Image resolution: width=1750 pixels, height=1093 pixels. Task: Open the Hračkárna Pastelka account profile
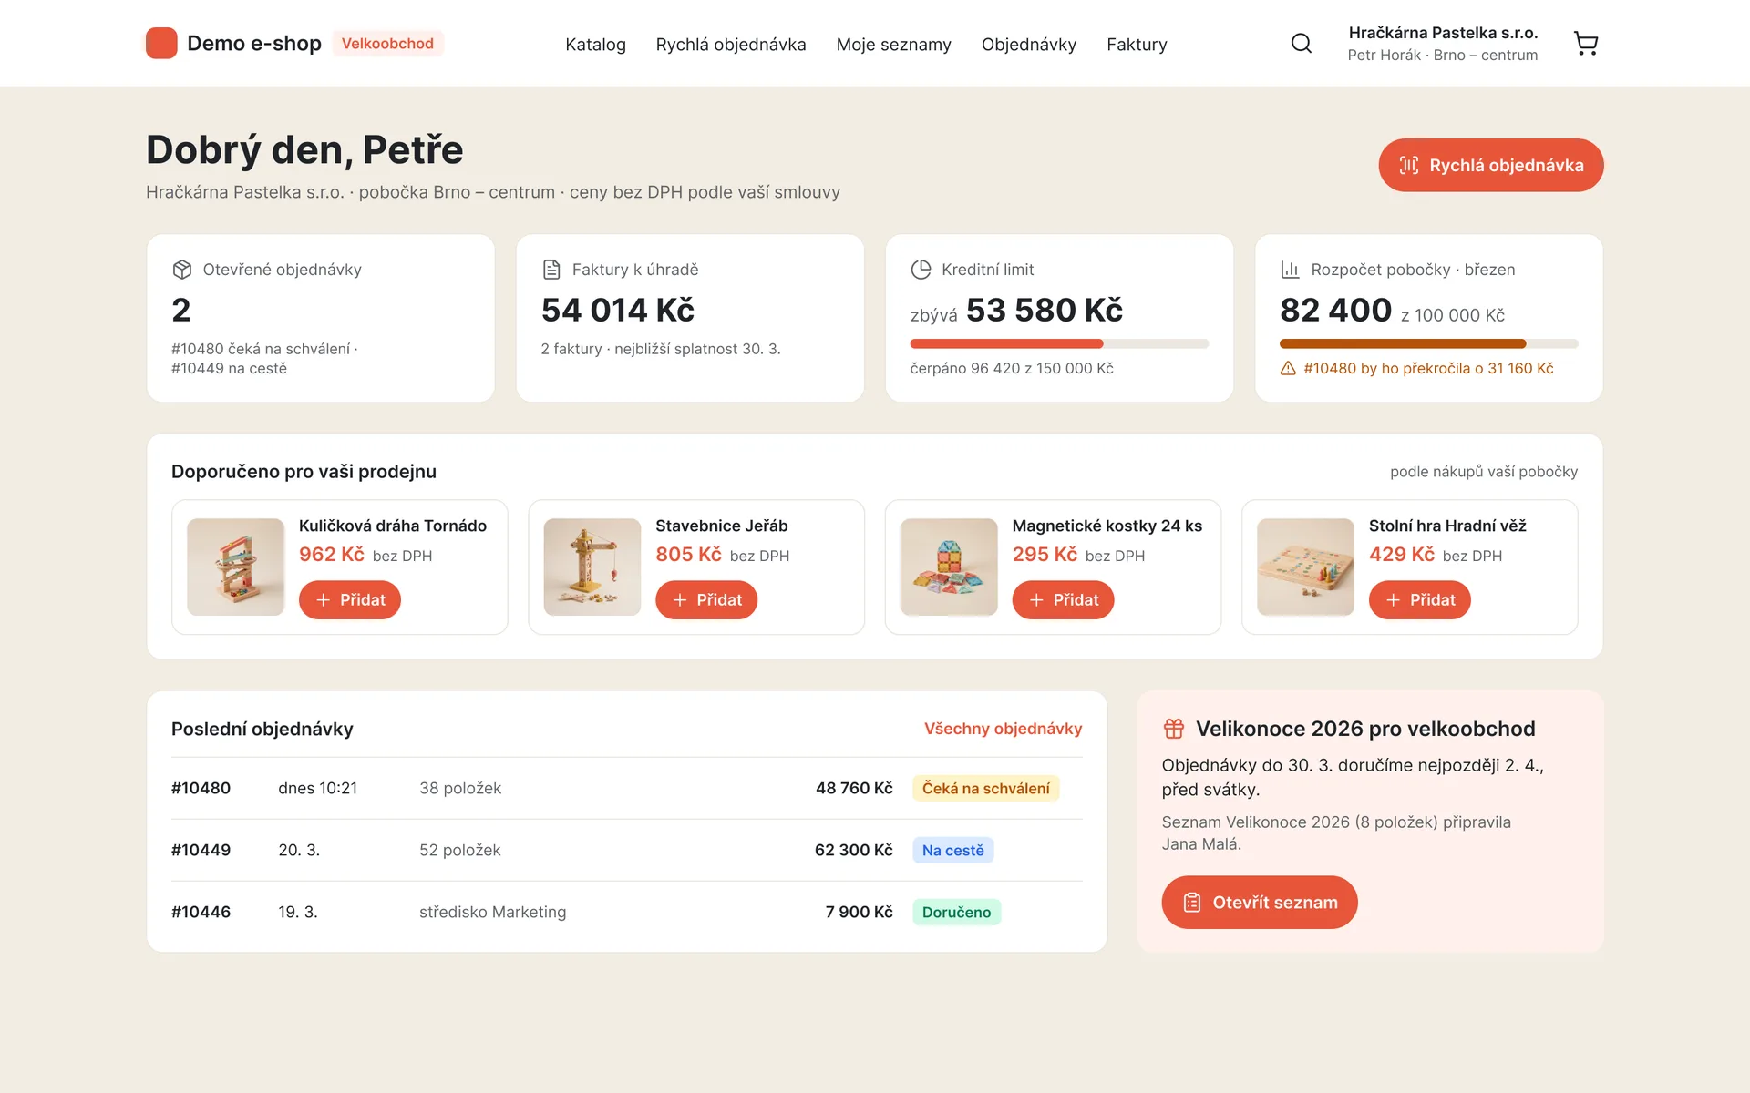[1443, 43]
